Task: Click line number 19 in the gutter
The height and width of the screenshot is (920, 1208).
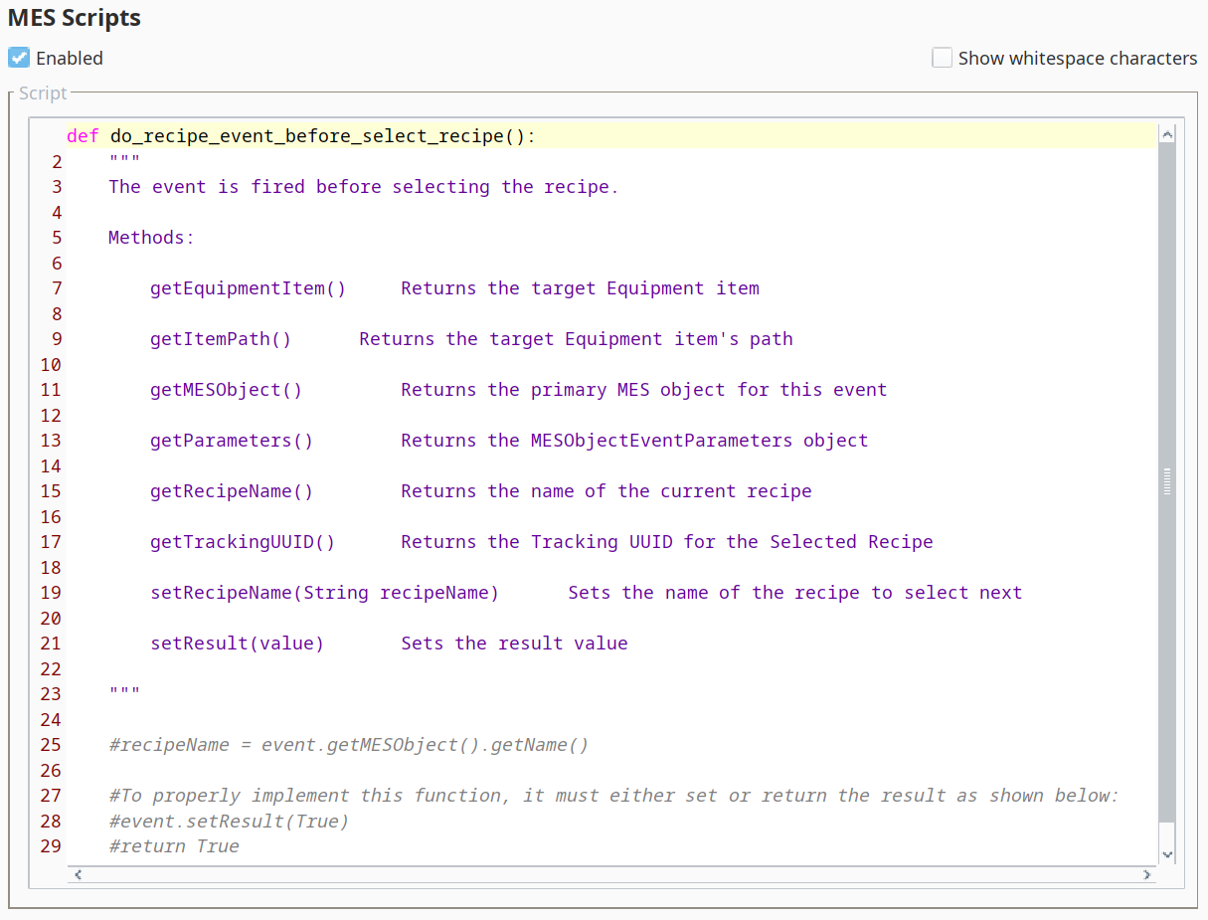Action: click(51, 593)
